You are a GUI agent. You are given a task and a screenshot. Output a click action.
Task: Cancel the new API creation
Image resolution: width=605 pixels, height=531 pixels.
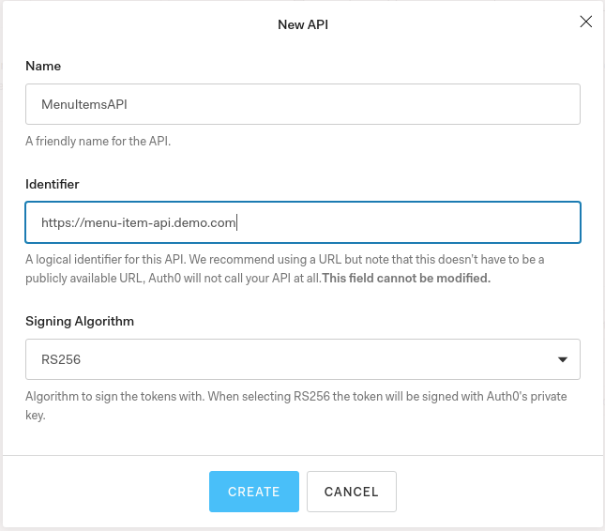click(351, 492)
